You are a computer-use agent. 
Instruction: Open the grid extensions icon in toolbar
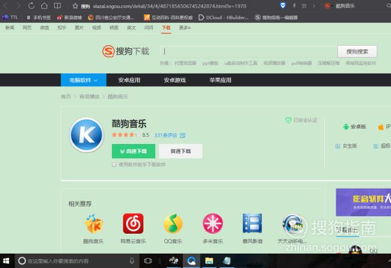(304, 6)
